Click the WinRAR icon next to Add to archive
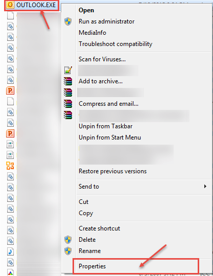The height and width of the screenshot is (276, 213). 68,81
